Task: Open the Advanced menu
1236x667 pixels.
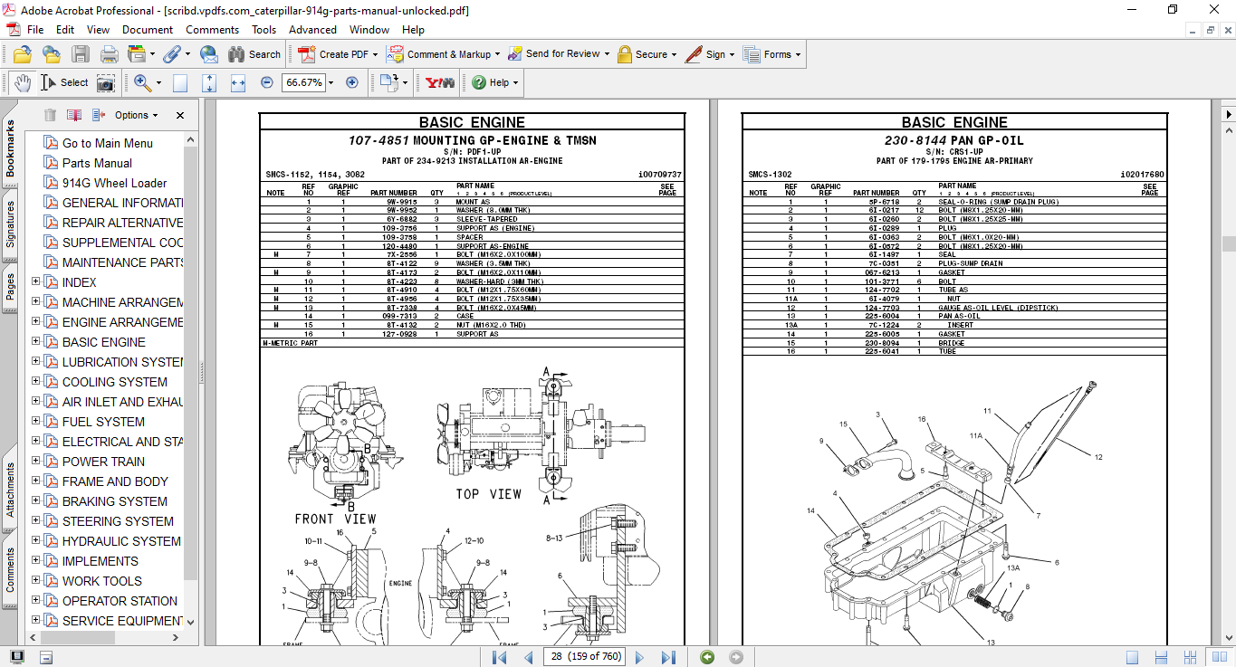Action: pos(312,30)
